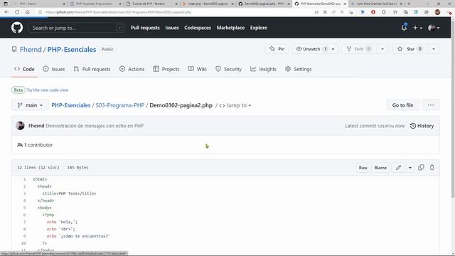Select the repository Issues tab
455x256 pixels.
click(54, 69)
